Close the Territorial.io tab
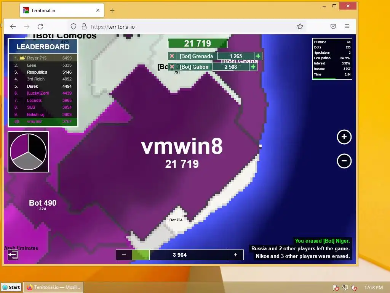Screen dimensions: 390x293 pyautogui.click(x=98, y=10)
